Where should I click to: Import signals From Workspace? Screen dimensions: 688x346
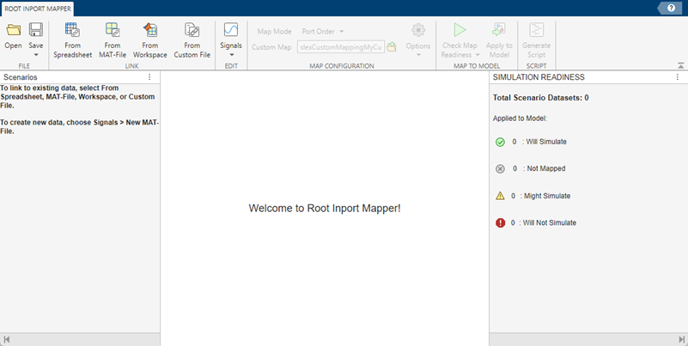150,31
